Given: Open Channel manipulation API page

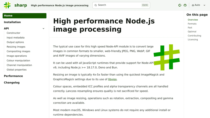Looking at the screenshot, I should coord(19,65).
